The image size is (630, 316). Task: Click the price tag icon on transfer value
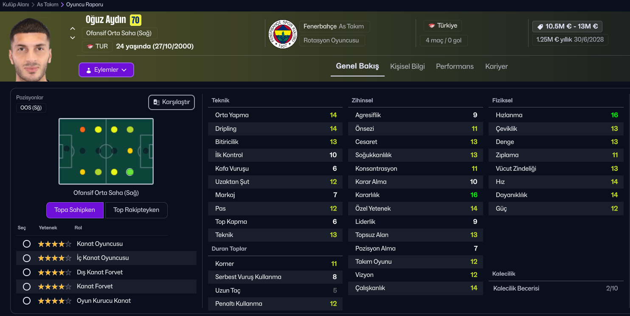pos(540,26)
